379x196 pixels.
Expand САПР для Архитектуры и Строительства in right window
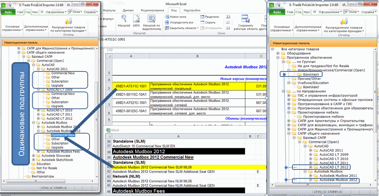(289, 121)
